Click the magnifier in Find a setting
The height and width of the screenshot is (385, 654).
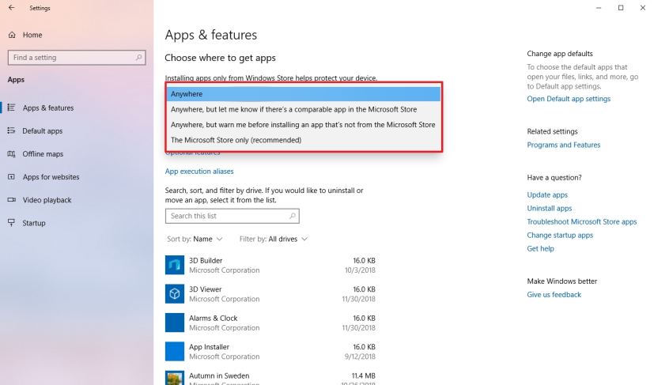(138, 57)
